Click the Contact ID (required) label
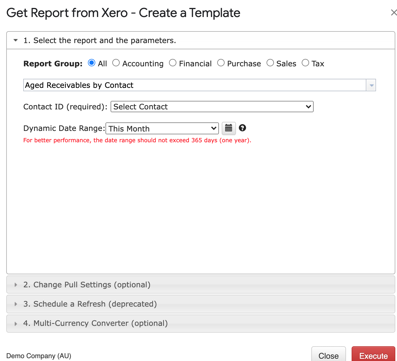397x361 pixels. [65, 107]
